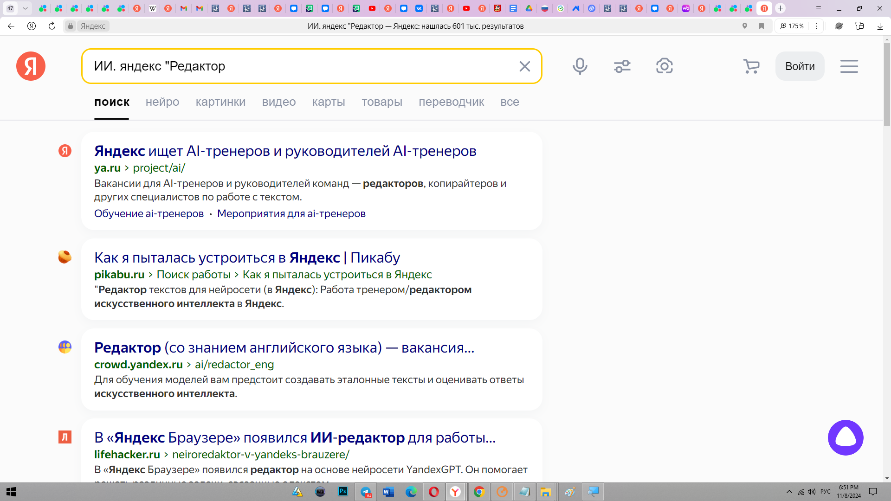This screenshot has width=891, height=501.
Task: Click the page vertical scrollbar thumb
Action: 887,84
